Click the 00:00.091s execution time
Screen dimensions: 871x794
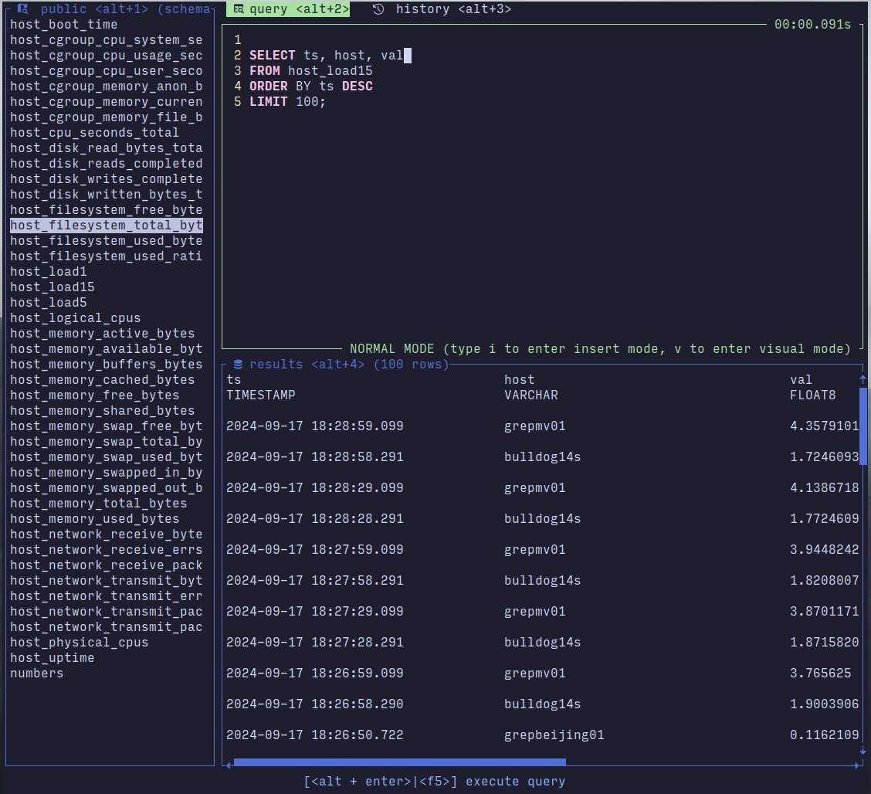pyautogui.click(x=812, y=25)
